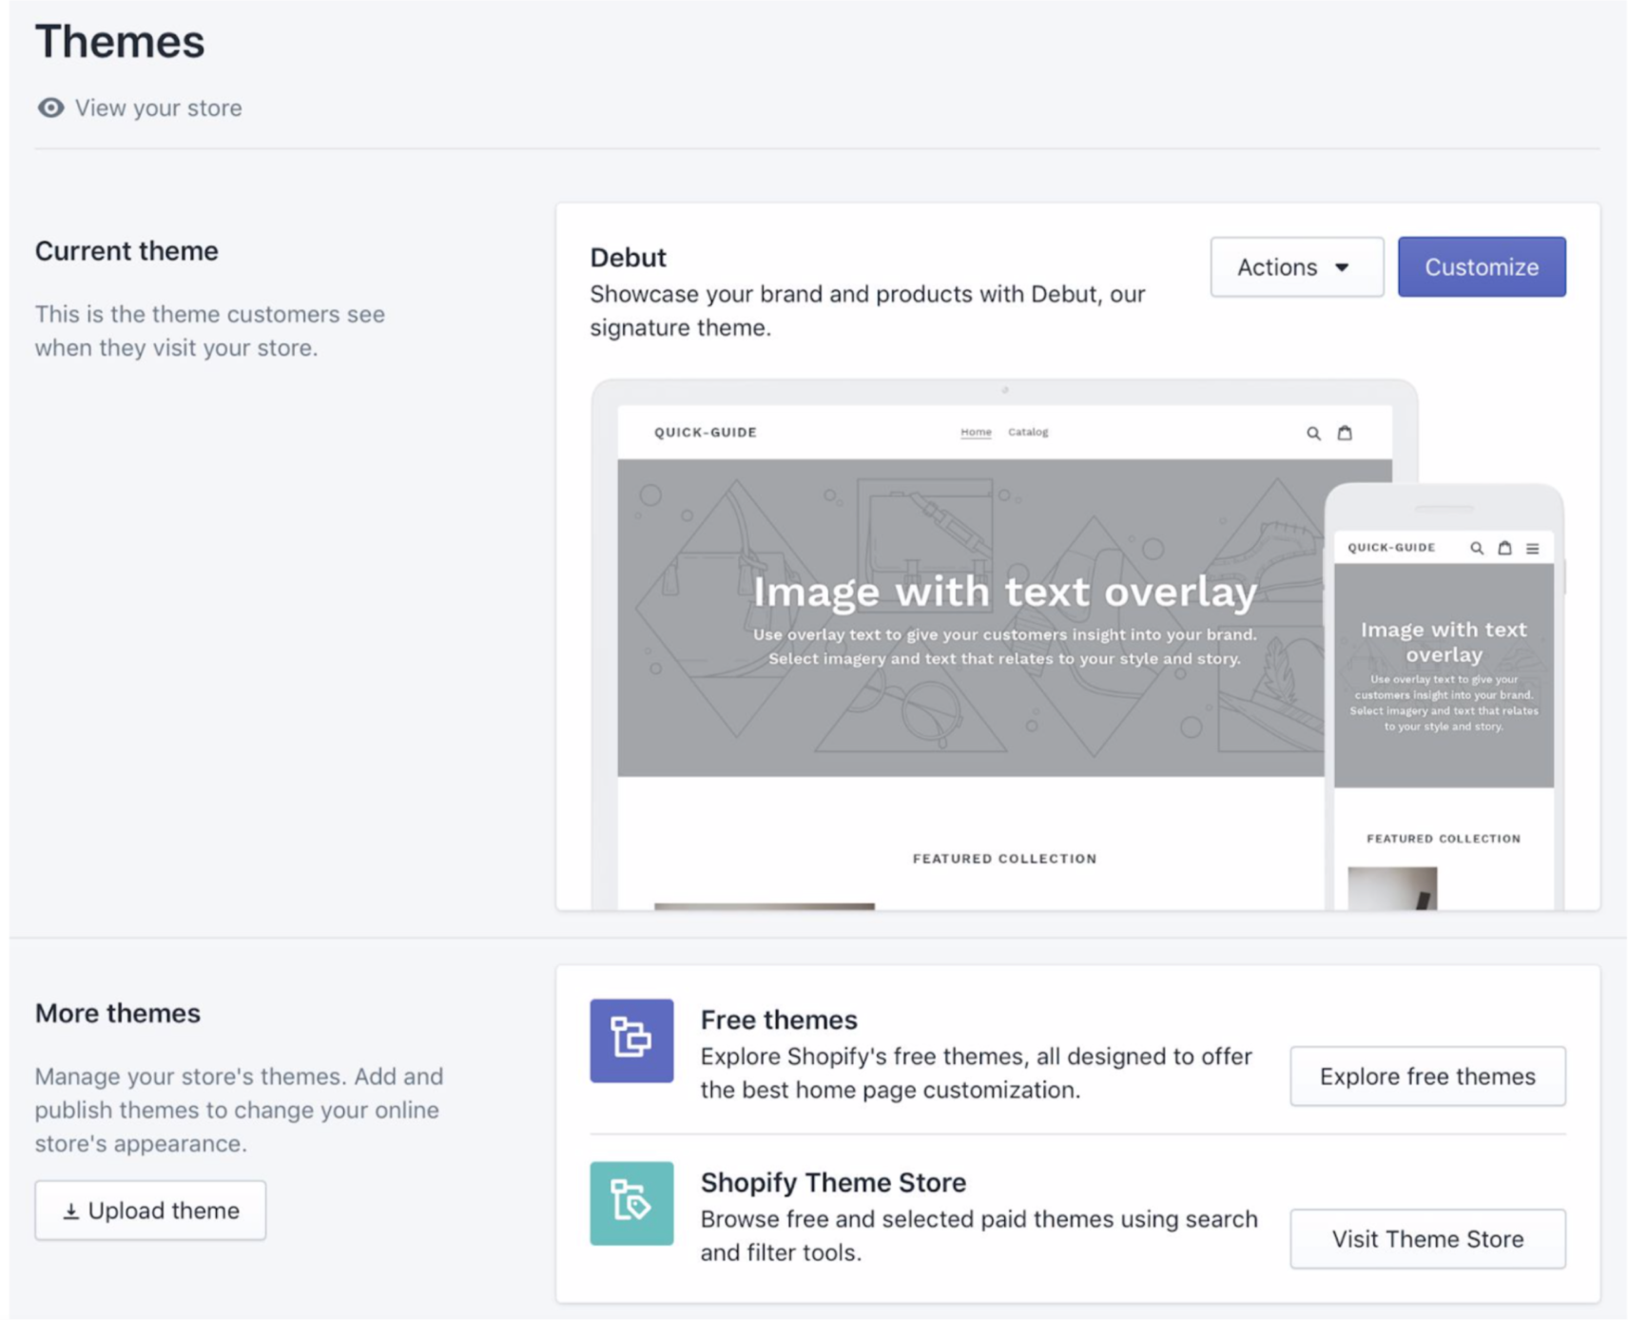
Task: Open View your store link
Action: [x=158, y=107]
